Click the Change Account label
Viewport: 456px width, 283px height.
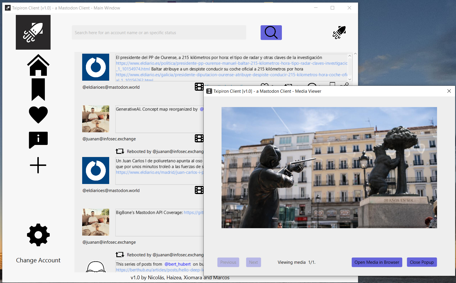(38, 260)
